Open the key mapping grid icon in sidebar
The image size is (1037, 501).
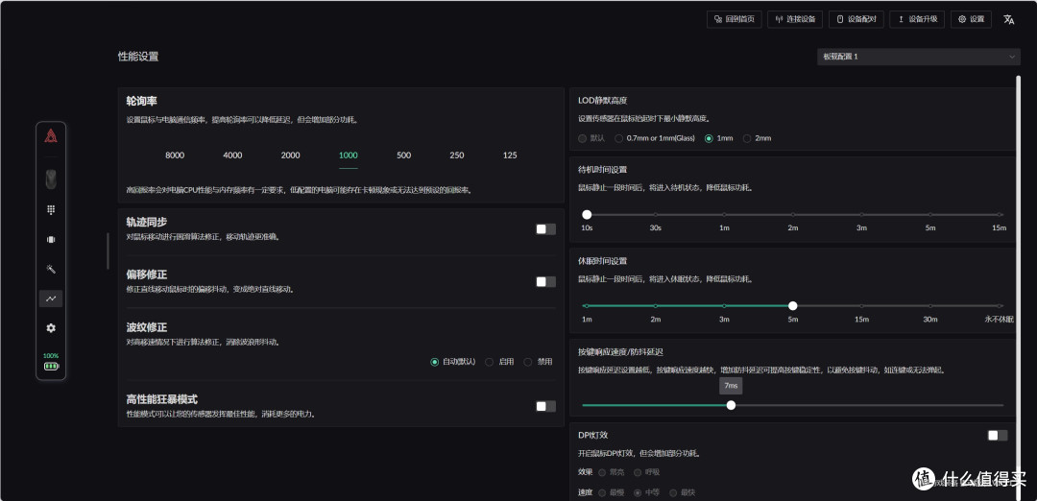click(51, 209)
